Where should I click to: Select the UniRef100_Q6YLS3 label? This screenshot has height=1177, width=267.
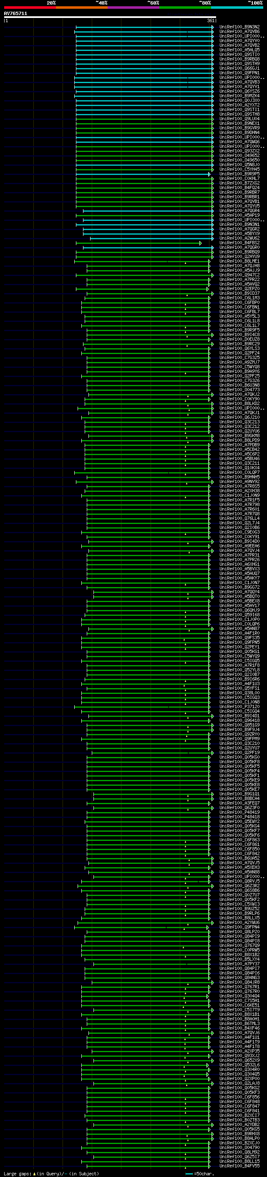click(x=239, y=349)
